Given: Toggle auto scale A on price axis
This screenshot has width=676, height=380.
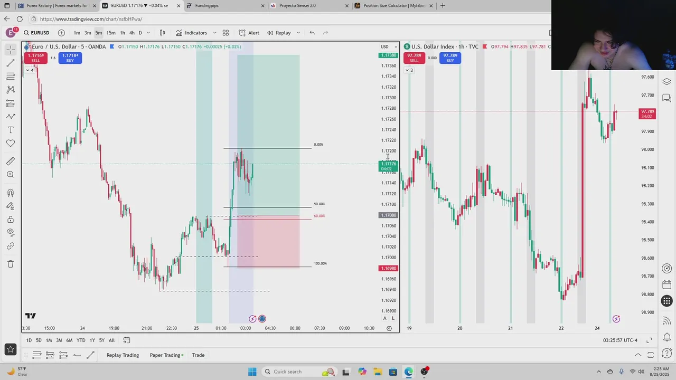Looking at the screenshot, I should pyautogui.click(x=384, y=318).
